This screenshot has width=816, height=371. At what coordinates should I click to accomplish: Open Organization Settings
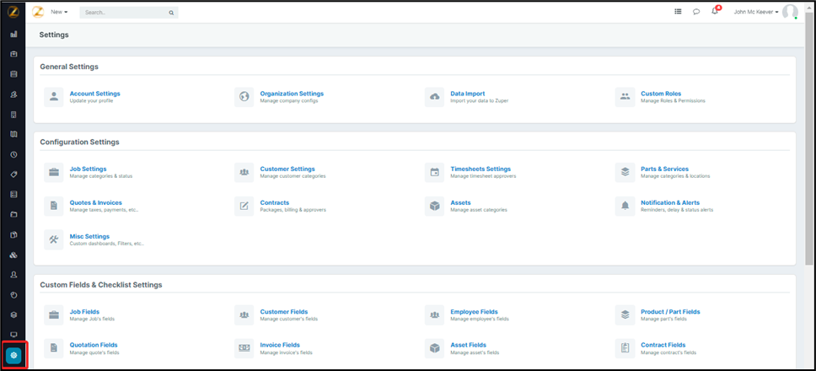(291, 94)
